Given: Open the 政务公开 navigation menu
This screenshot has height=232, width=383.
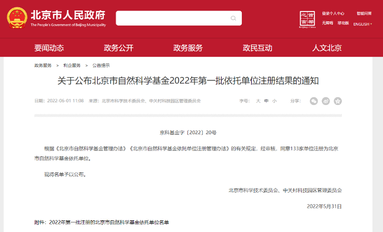Looking at the screenshot, I should click(118, 48).
